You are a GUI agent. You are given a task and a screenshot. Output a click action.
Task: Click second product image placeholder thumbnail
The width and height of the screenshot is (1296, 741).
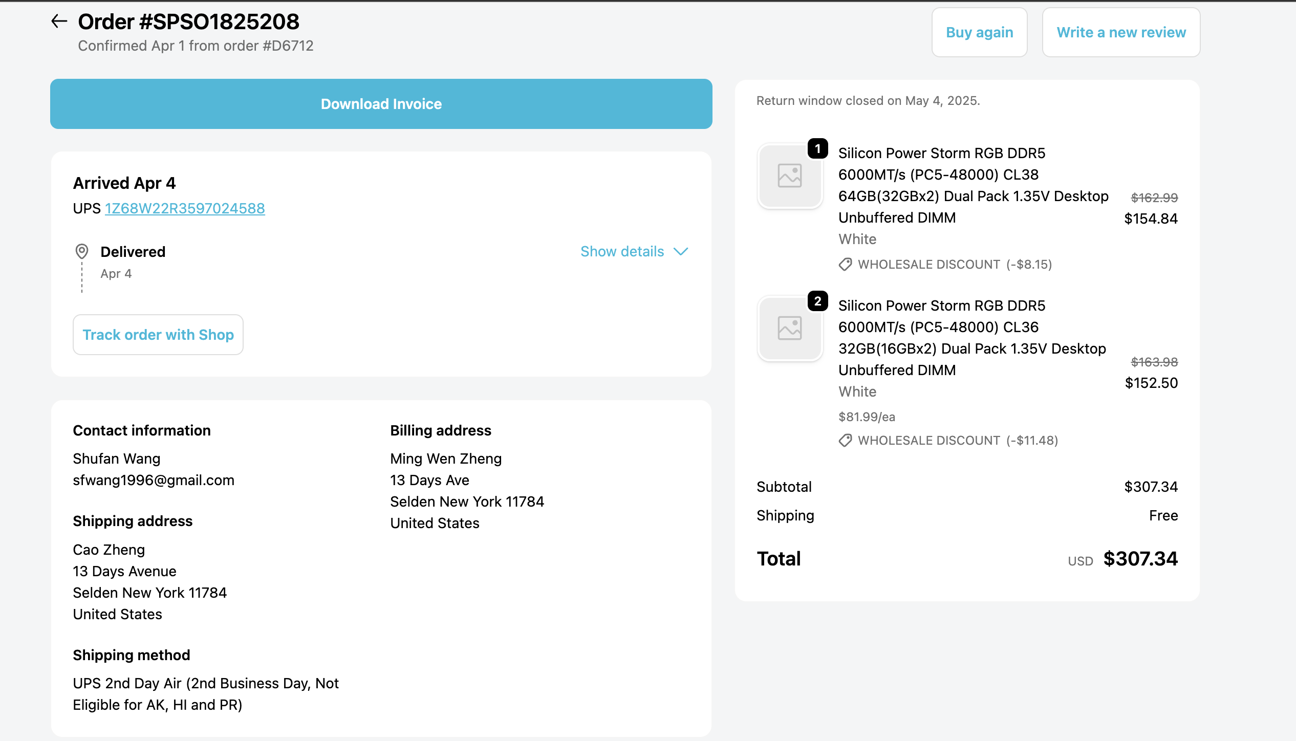789,328
